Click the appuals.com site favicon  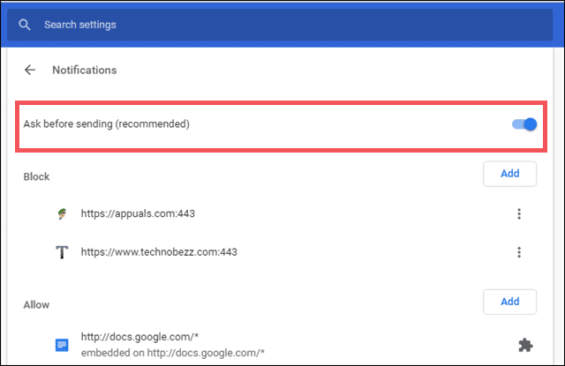pos(63,213)
